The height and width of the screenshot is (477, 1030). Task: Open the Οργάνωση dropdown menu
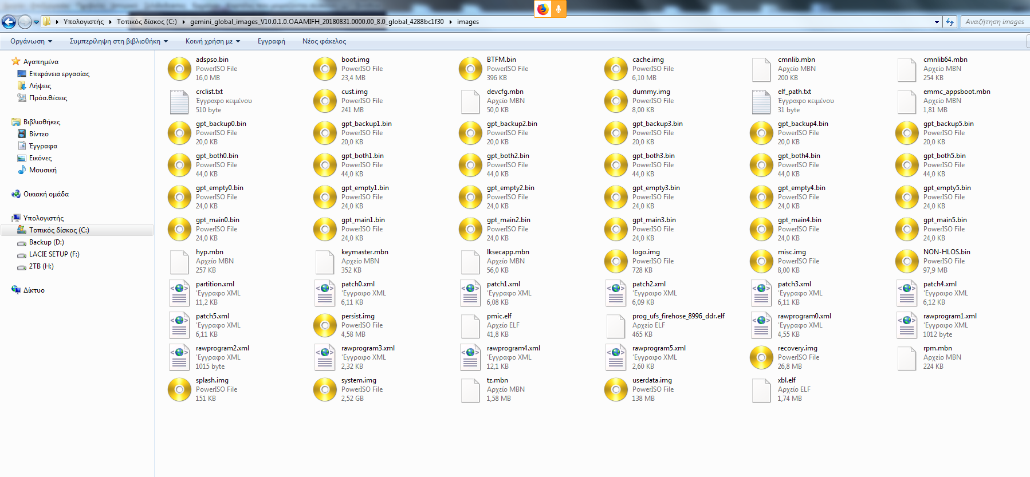pos(31,41)
